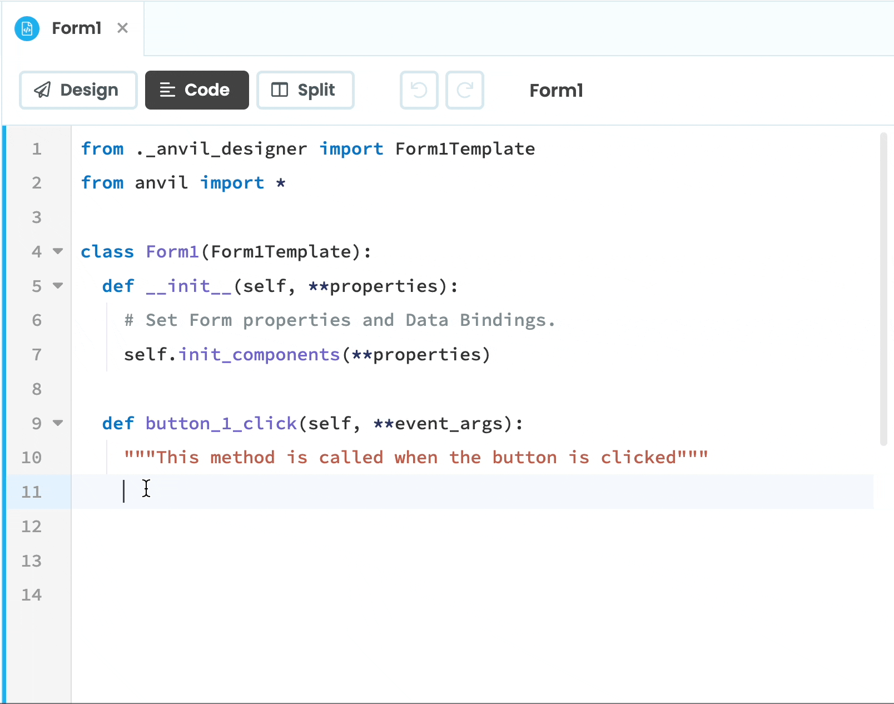Click the Form1 title label

556,90
